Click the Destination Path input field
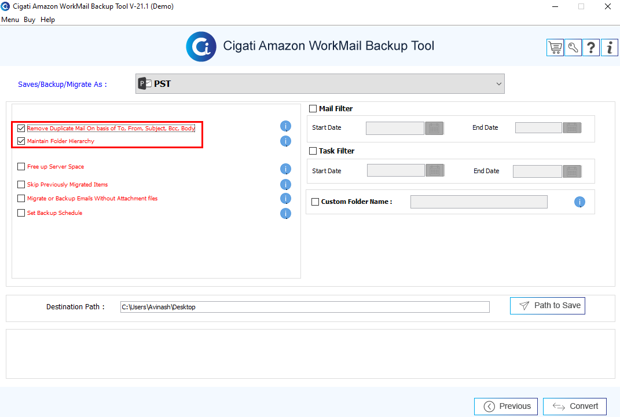 coord(305,307)
